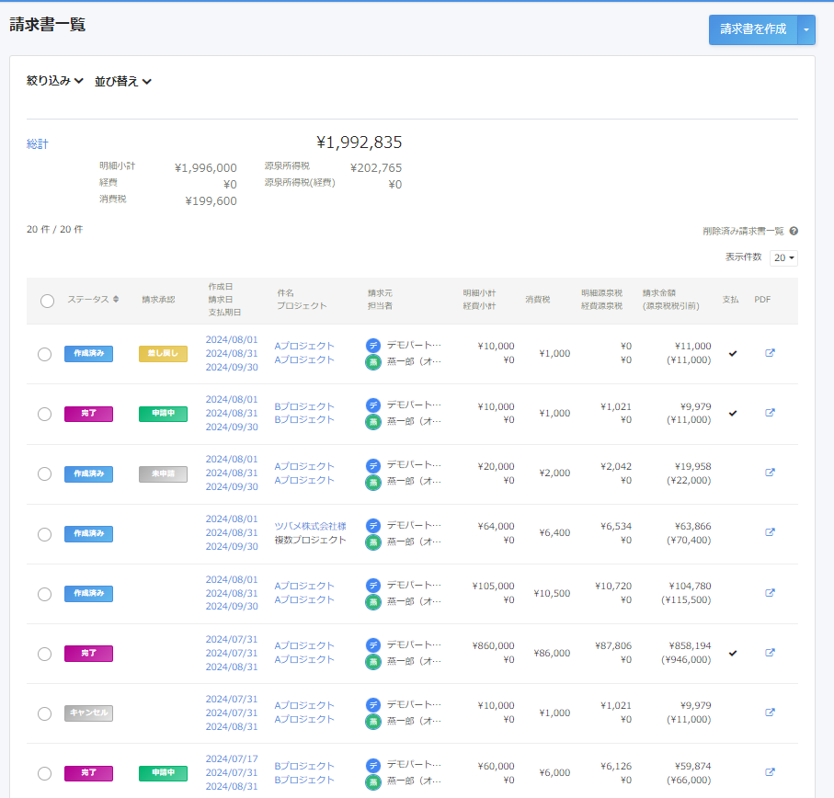This screenshot has width=834, height=798.
Task: Sort by ステータス column arrows
Action: (116, 300)
